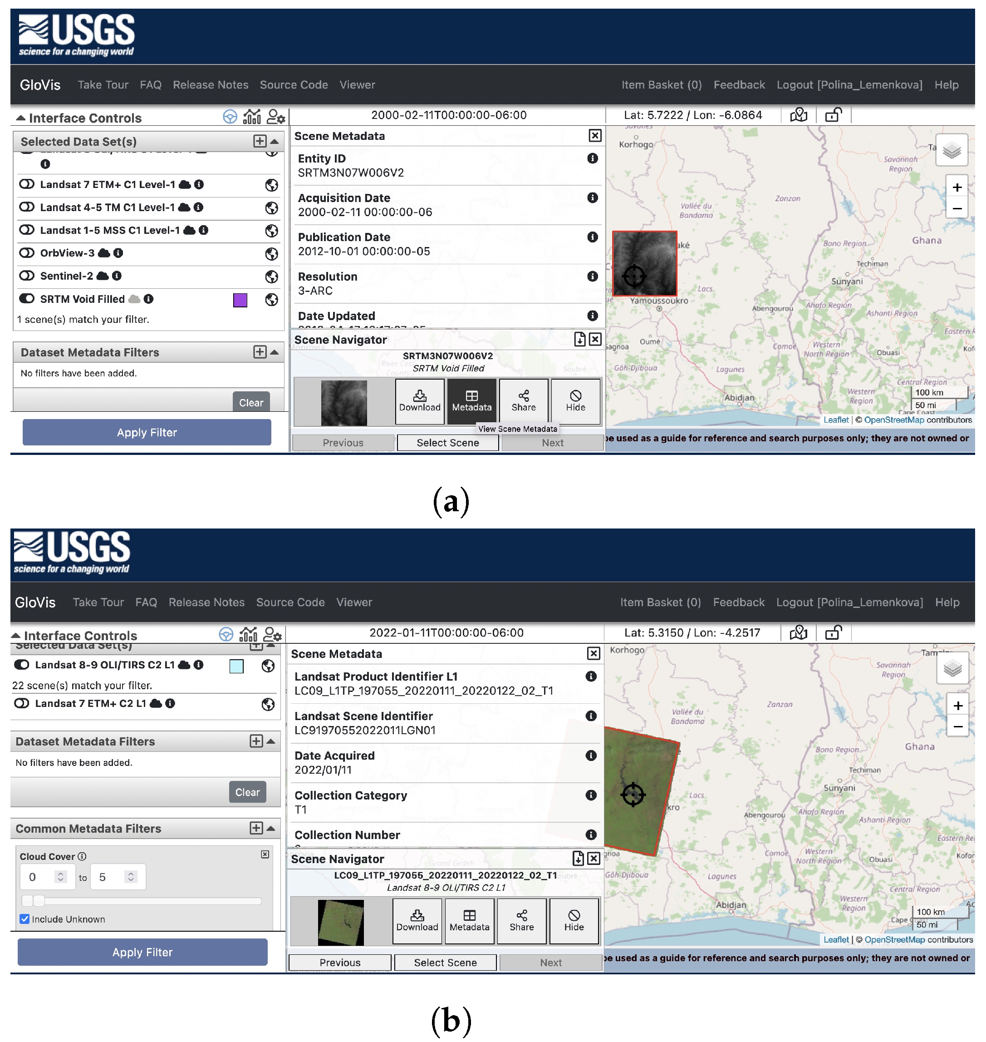The image size is (986, 1042).
Task: Click Download for the SRTM Void Filled scene
Action: pos(419,401)
